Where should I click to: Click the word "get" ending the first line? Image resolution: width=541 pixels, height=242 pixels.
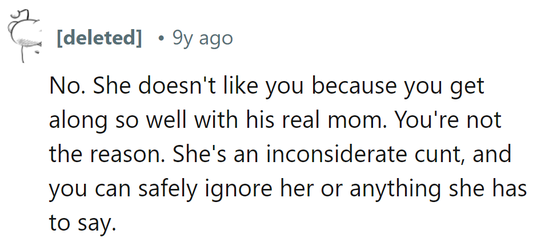click(x=468, y=87)
